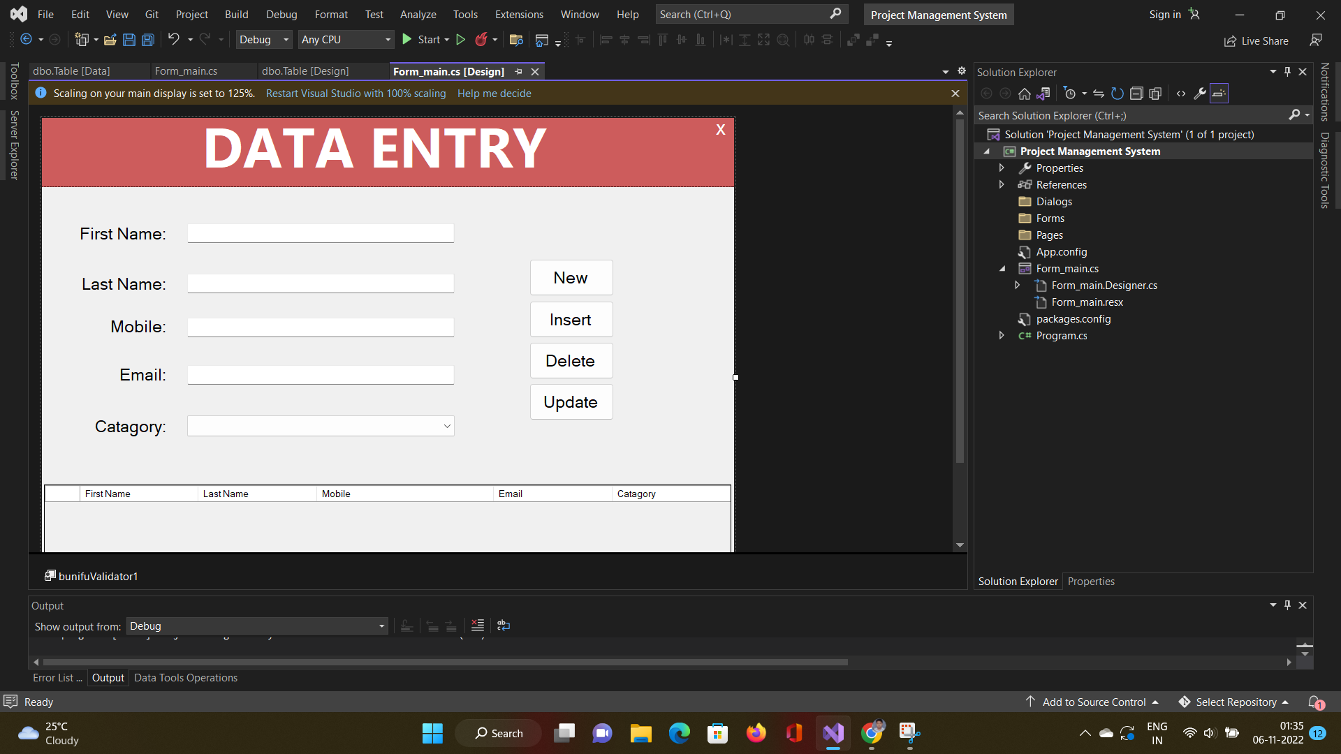Click Clear All icon in Output panel

click(478, 626)
